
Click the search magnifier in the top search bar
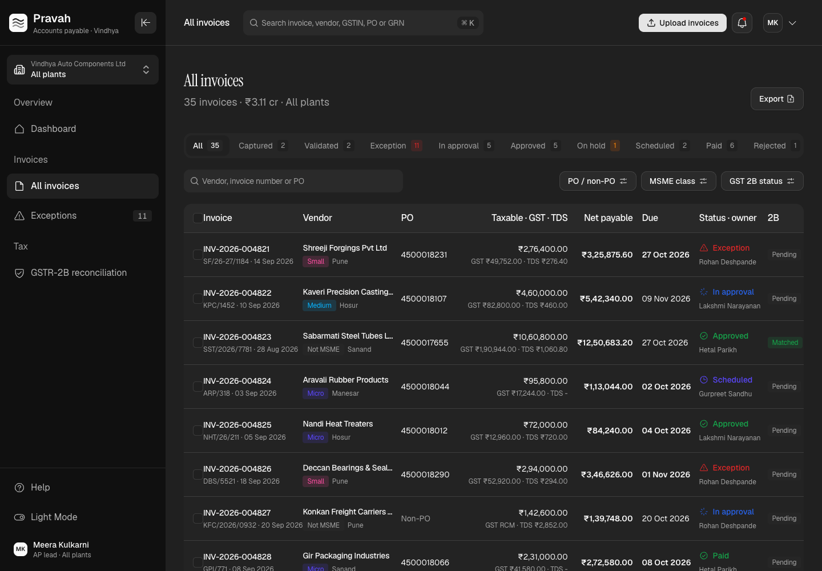click(254, 23)
